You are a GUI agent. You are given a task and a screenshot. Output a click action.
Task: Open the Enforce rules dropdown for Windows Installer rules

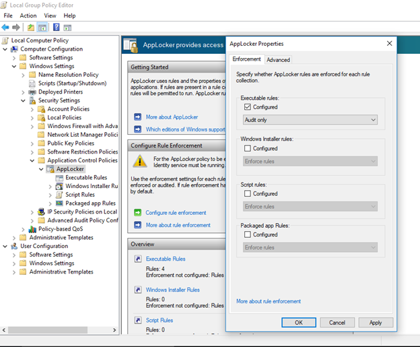point(310,161)
